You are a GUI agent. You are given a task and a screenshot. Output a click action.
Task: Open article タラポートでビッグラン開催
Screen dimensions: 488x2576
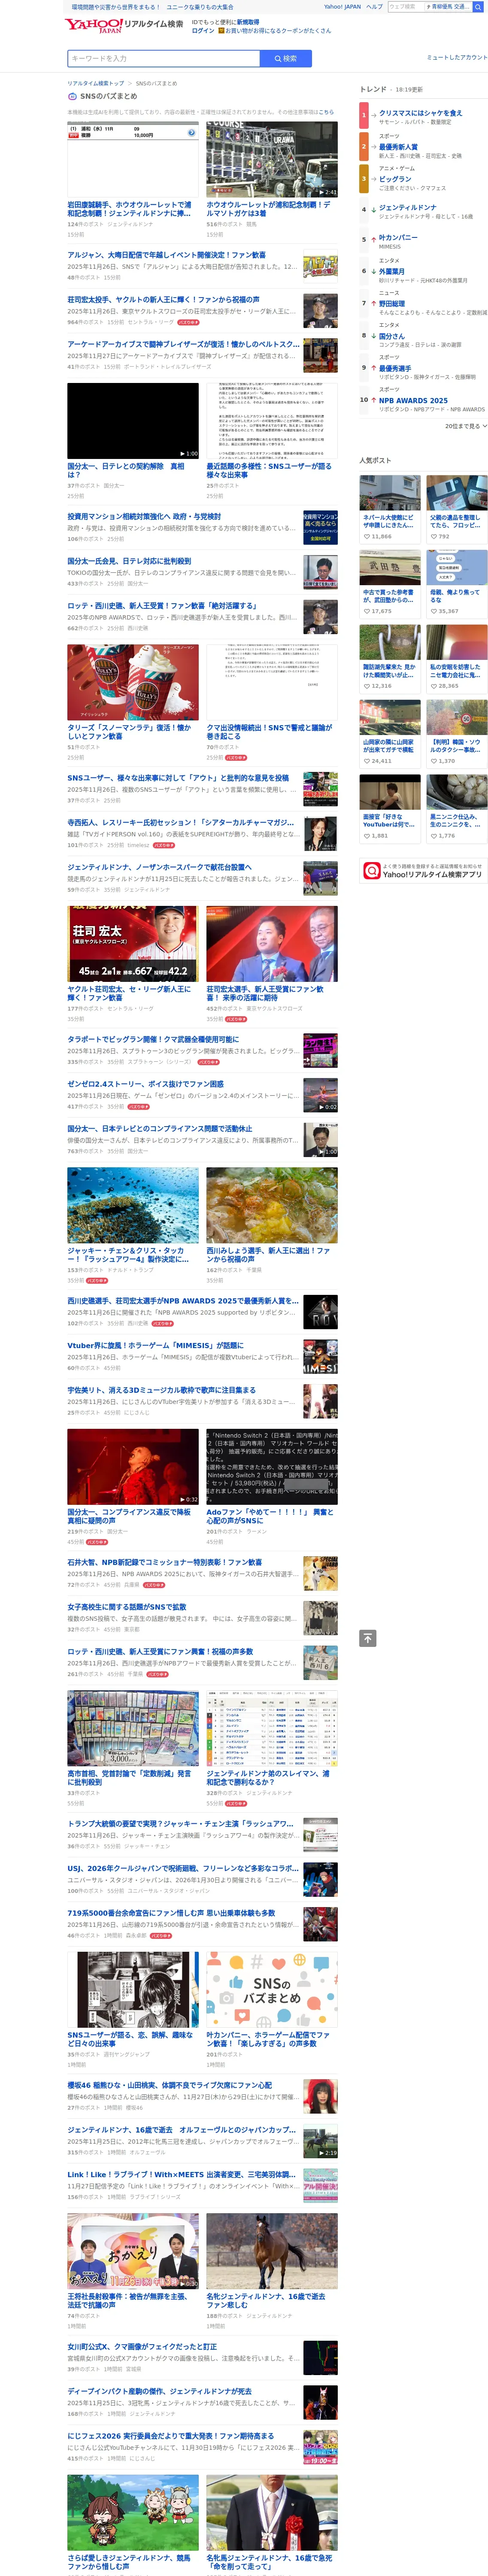tap(153, 1039)
